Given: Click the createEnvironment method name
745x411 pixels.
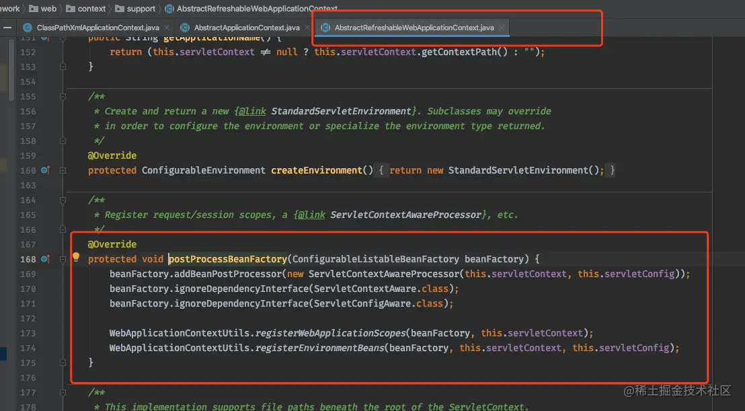Looking at the screenshot, I should coord(317,170).
